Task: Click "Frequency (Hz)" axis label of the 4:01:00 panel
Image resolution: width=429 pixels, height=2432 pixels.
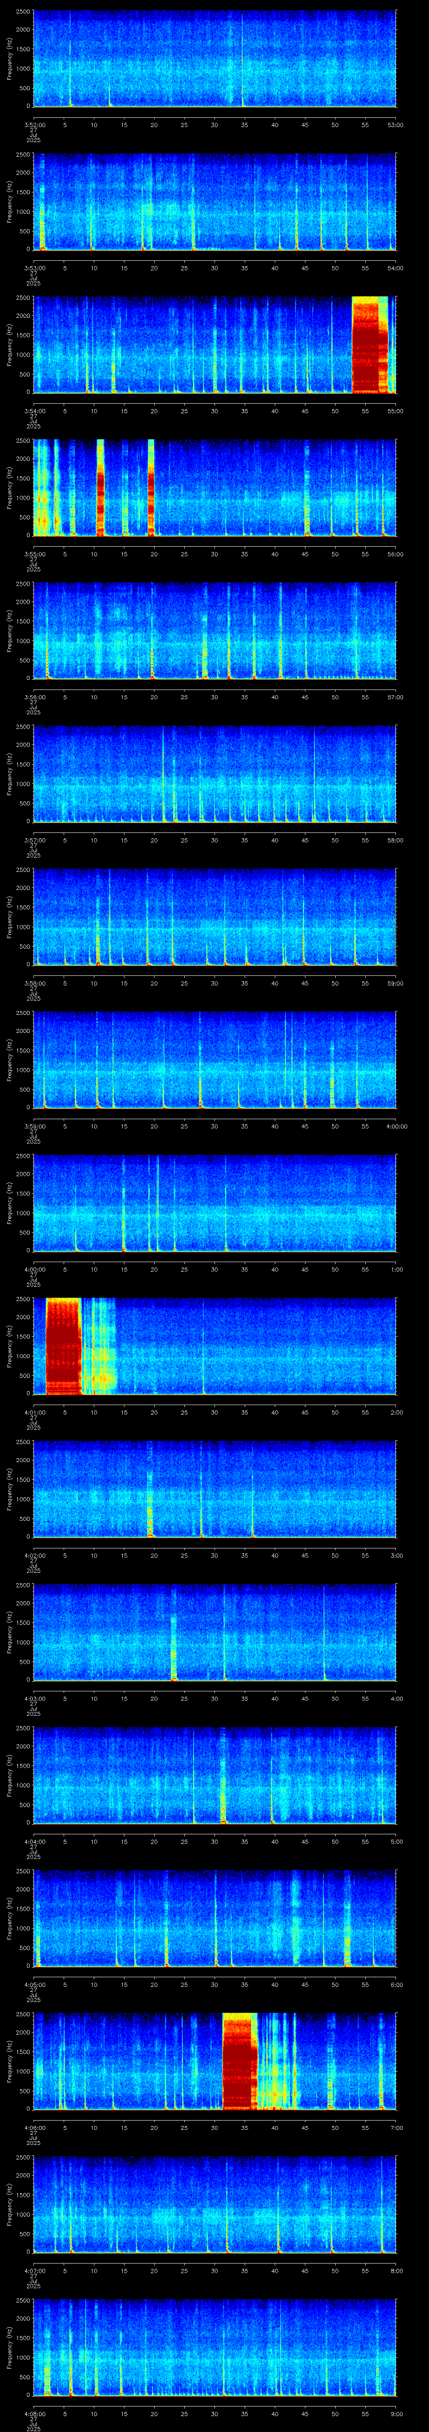Action: [x=10, y=1346]
